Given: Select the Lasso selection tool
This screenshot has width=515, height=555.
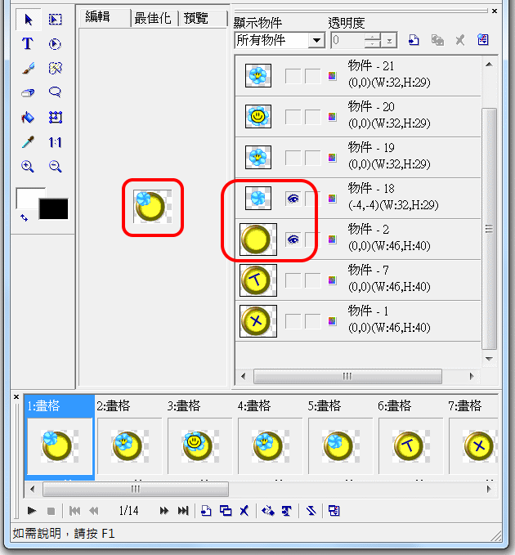Looking at the screenshot, I should click(x=56, y=92).
